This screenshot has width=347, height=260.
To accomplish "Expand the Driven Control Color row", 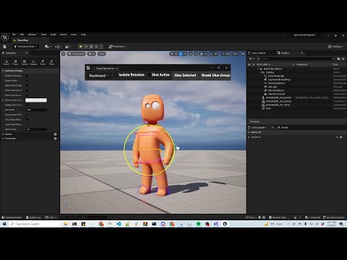I will [3, 100].
